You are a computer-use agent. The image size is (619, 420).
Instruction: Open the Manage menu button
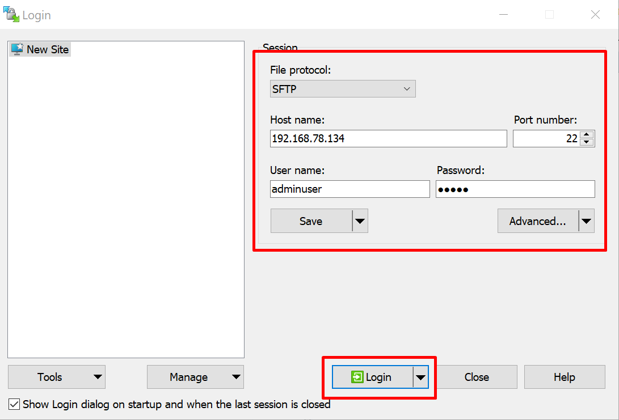[x=195, y=377]
